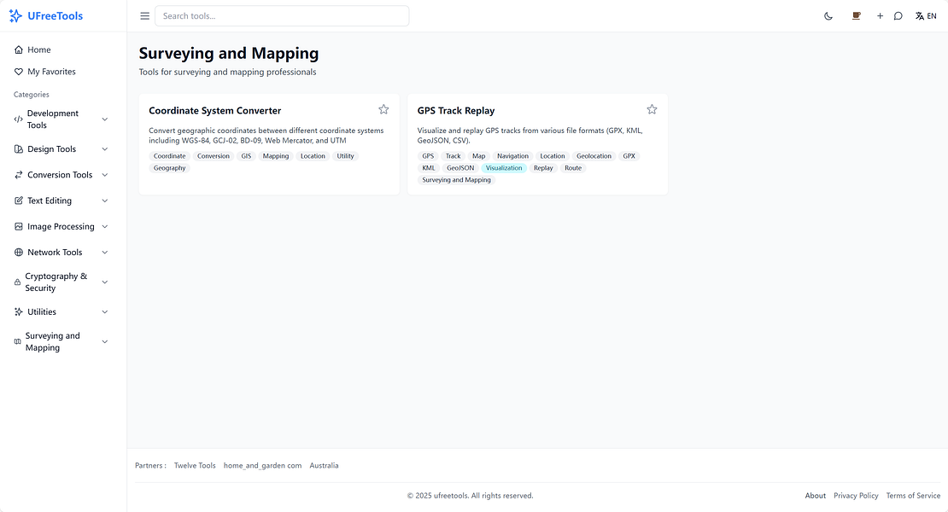Click the highlighted Visualization tag
Viewport: 948px width, 512px height.
pyautogui.click(x=504, y=168)
